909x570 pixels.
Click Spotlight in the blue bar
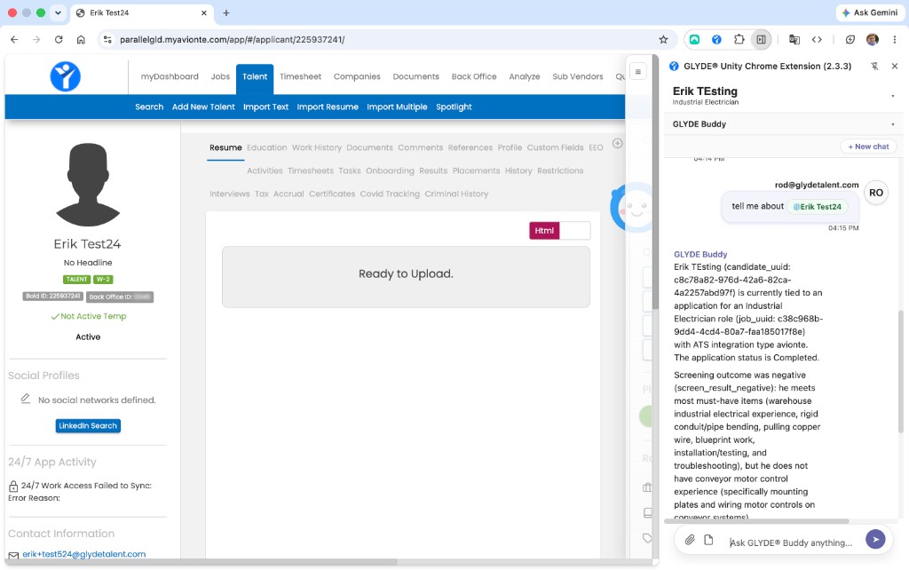tap(454, 107)
